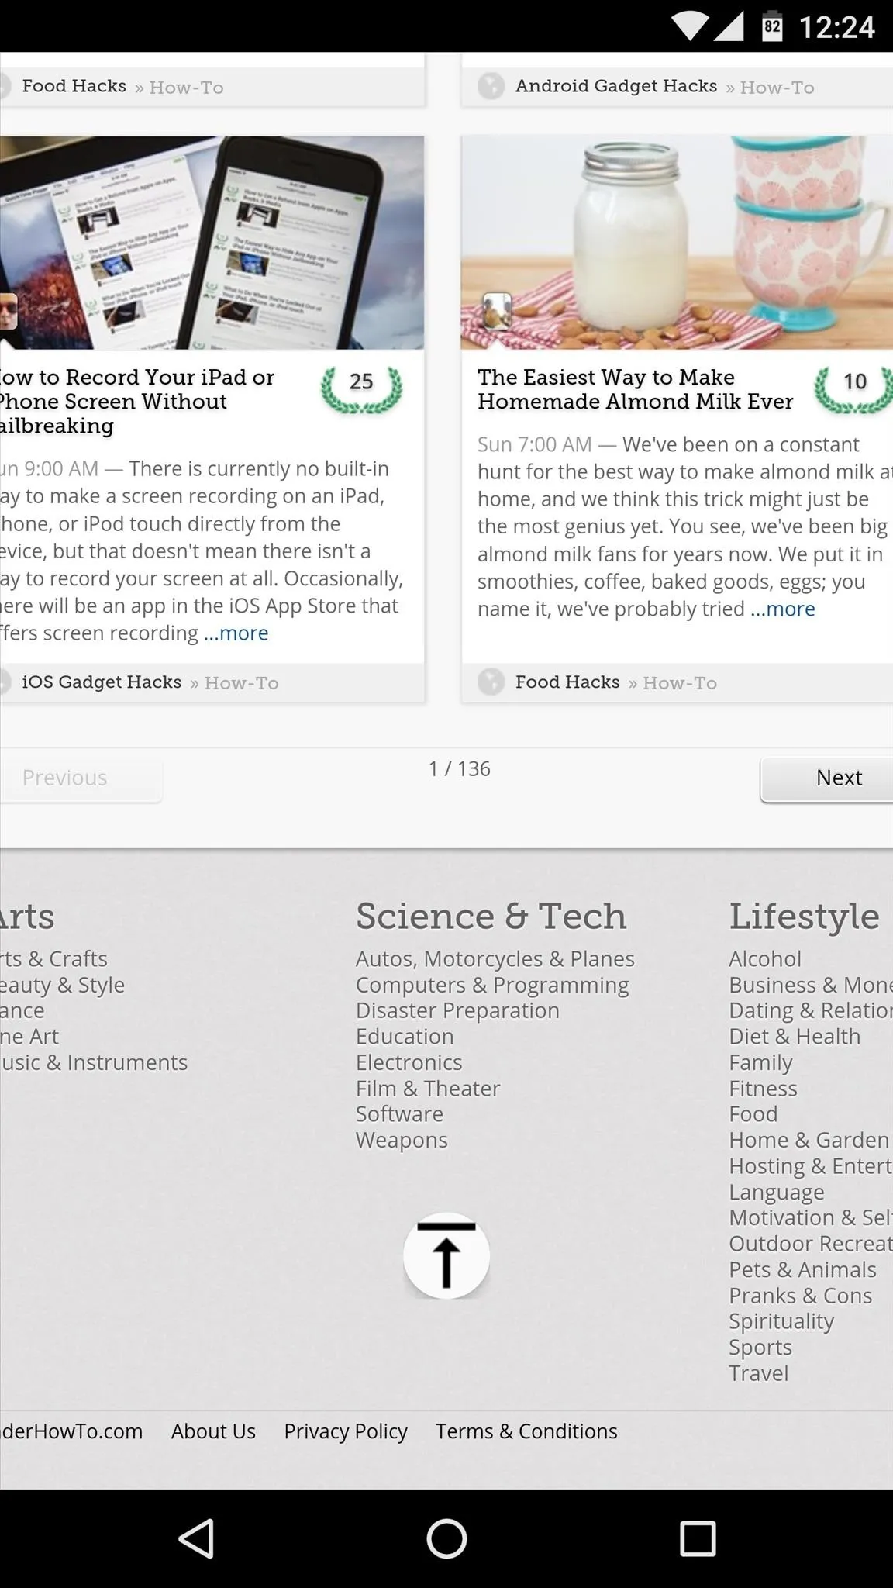Tap the scroll-to-top arrow button
This screenshot has height=1588, width=893.
coord(446,1255)
